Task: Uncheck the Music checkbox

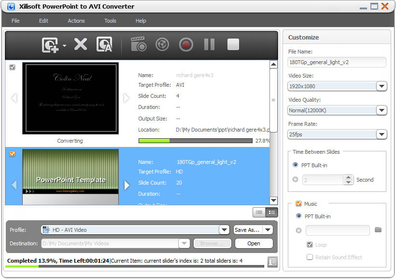Action: click(x=298, y=204)
